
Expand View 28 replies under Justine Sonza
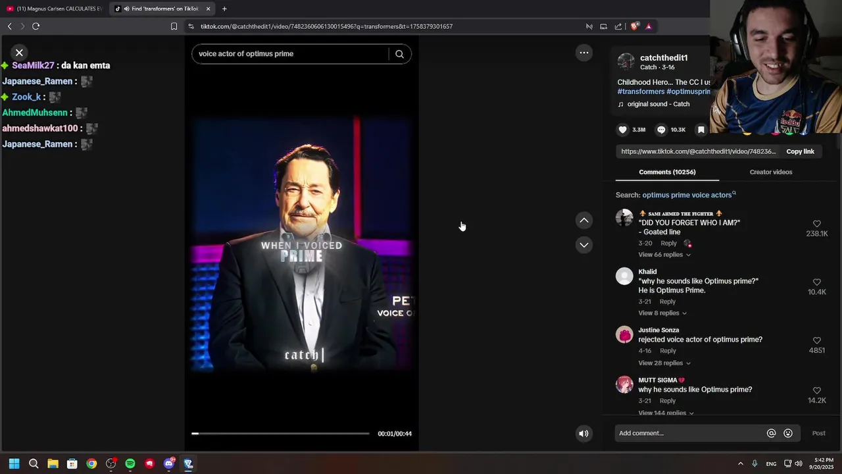point(664,363)
